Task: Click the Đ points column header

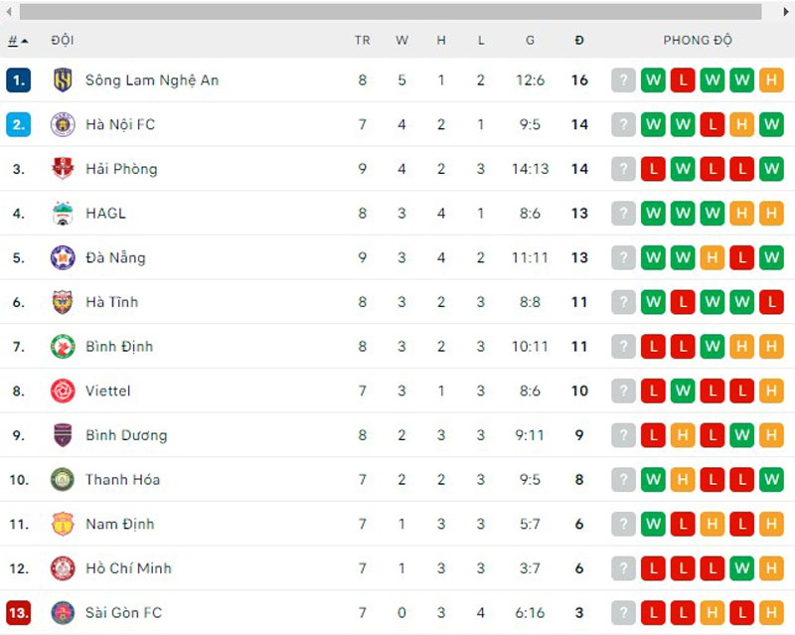Action: pos(579,40)
